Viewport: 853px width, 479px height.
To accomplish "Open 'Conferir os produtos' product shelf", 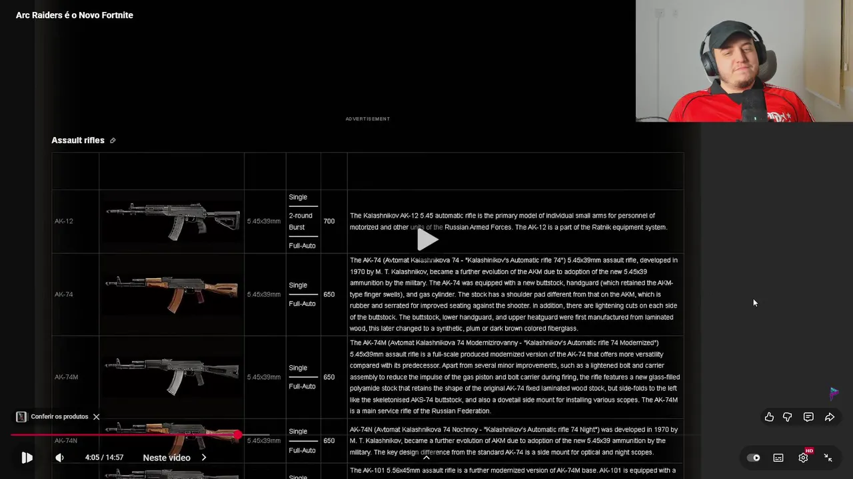I will tap(59, 416).
